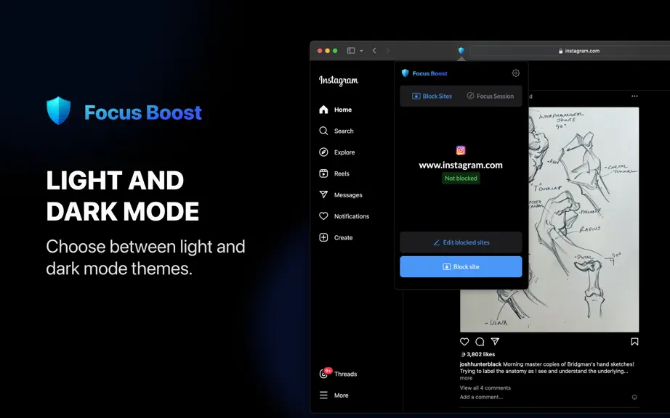The image size is (670, 418).
Task: Click the emoji icon in comment field
Action: 634,397
